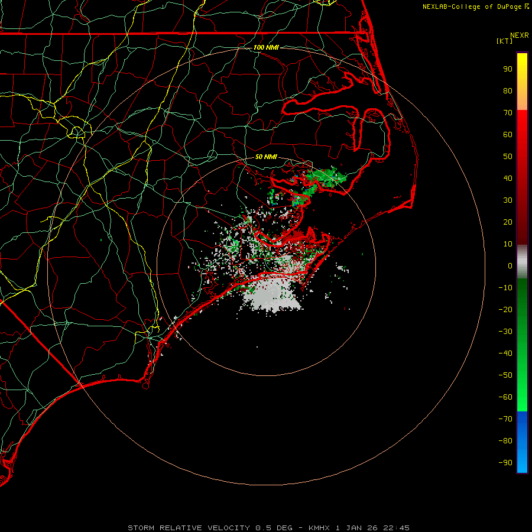The height and width of the screenshot is (532, 532).
Task: Click the [KT] units label above the scale
Action: pyautogui.click(x=504, y=41)
